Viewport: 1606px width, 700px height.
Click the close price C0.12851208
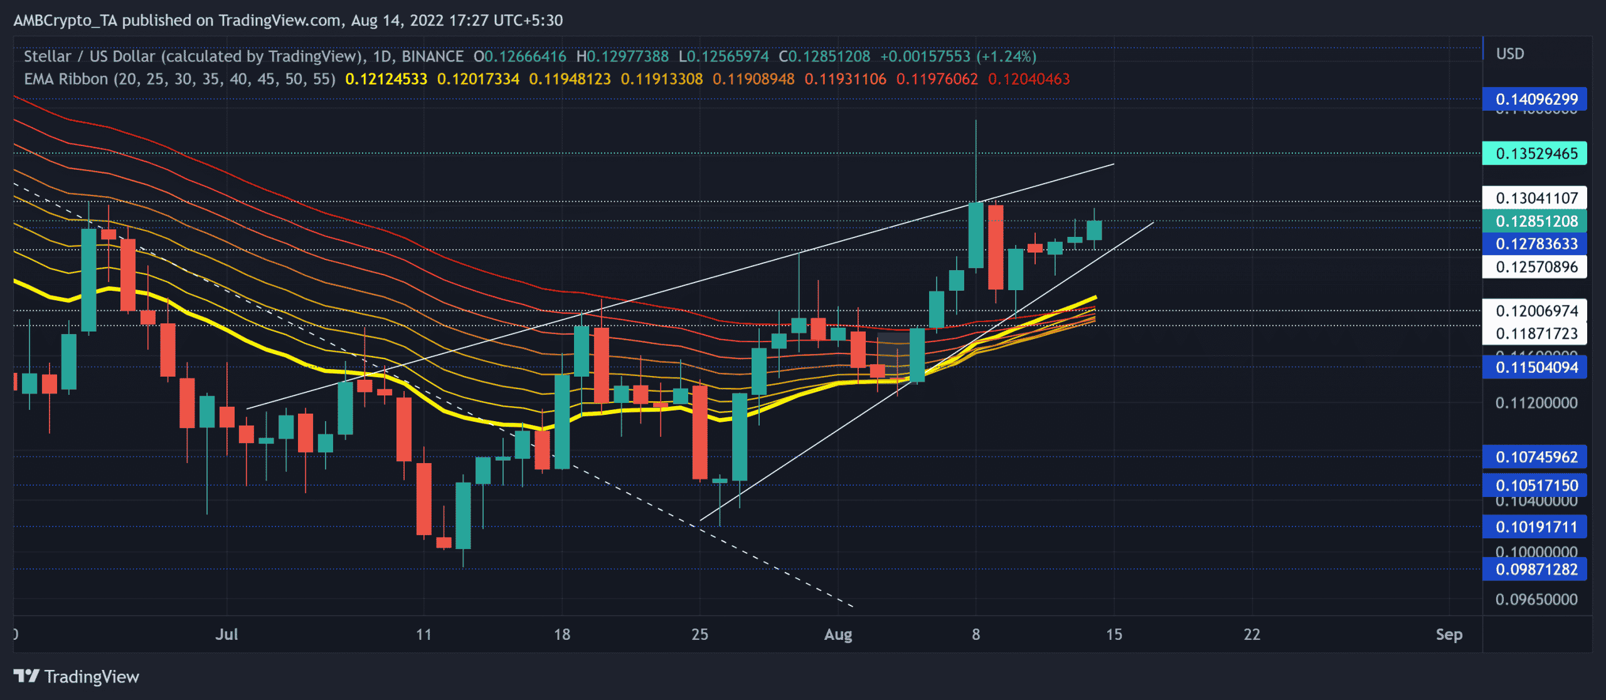pyautogui.click(x=824, y=56)
